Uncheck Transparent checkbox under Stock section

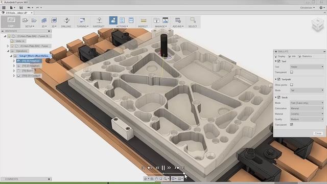292,125
